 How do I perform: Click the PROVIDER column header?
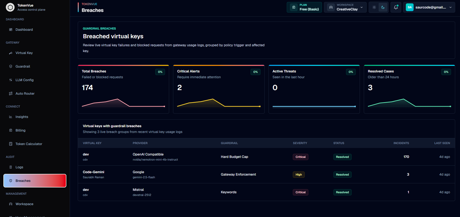coord(140,143)
